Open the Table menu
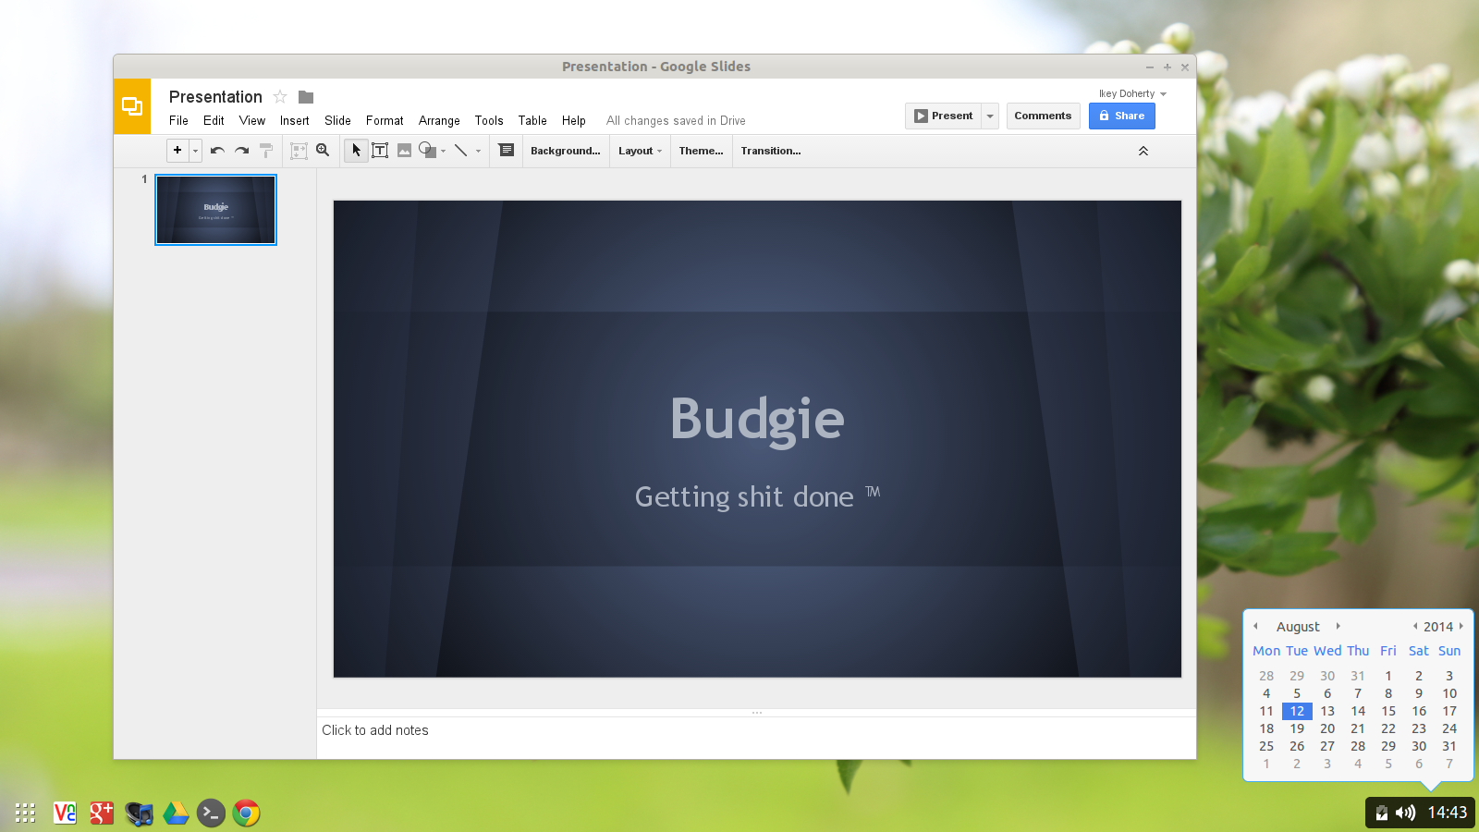This screenshot has height=832, width=1479. pyautogui.click(x=532, y=120)
